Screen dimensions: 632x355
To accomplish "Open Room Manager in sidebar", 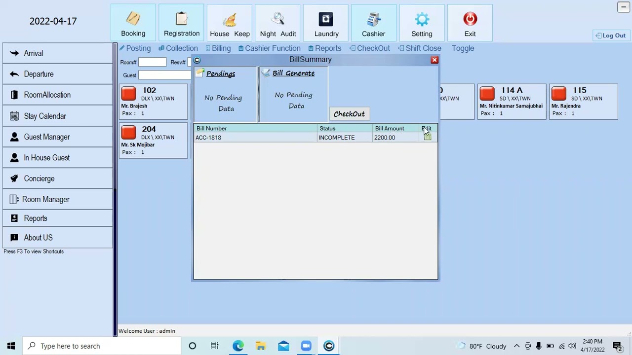I will pyautogui.click(x=58, y=199).
